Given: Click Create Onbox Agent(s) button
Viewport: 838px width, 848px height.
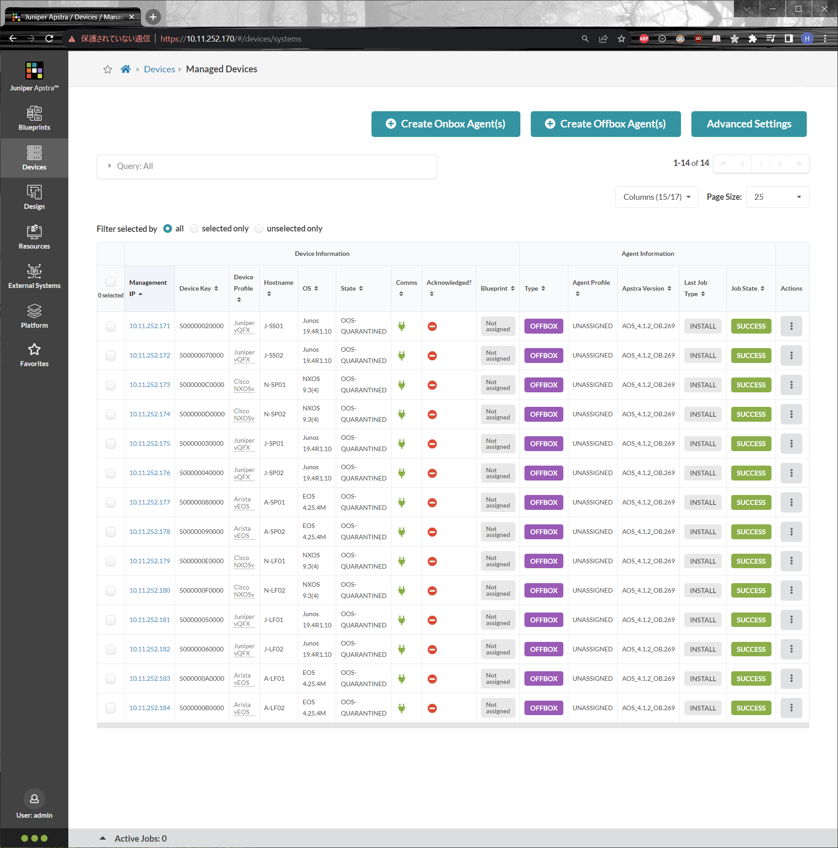Looking at the screenshot, I should [x=445, y=124].
